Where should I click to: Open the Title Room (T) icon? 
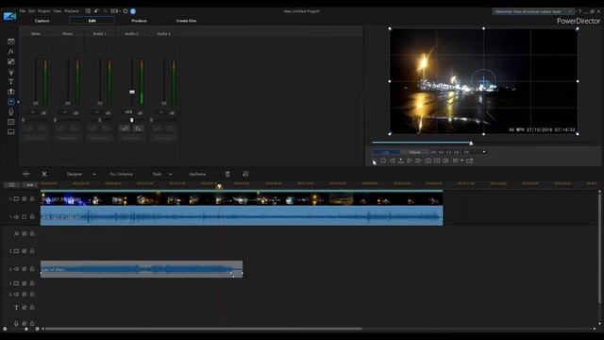(x=10, y=82)
